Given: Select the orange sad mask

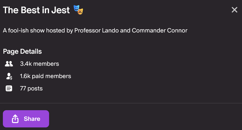Looking at the screenshot, I should coord(80,11).
